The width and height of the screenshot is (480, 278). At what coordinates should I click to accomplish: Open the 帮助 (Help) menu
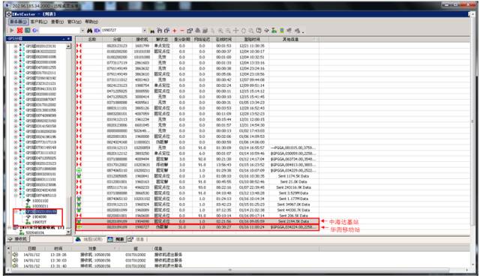91,22
